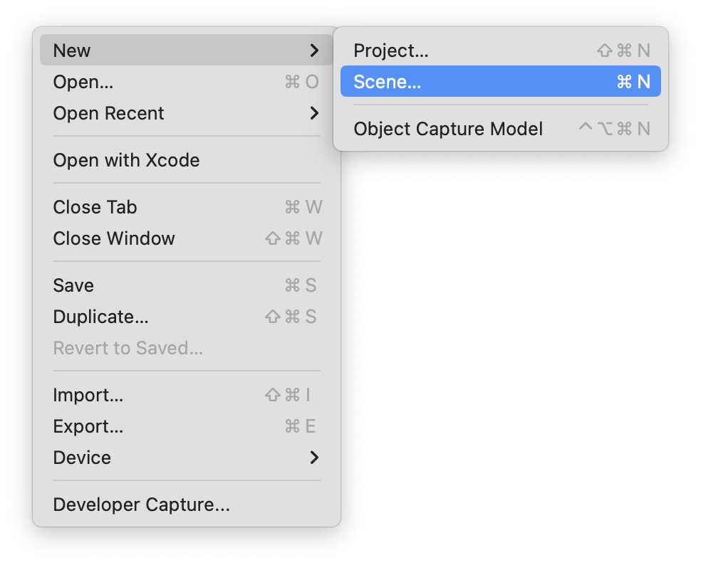Choose Open with Xcode

(126, 160)
